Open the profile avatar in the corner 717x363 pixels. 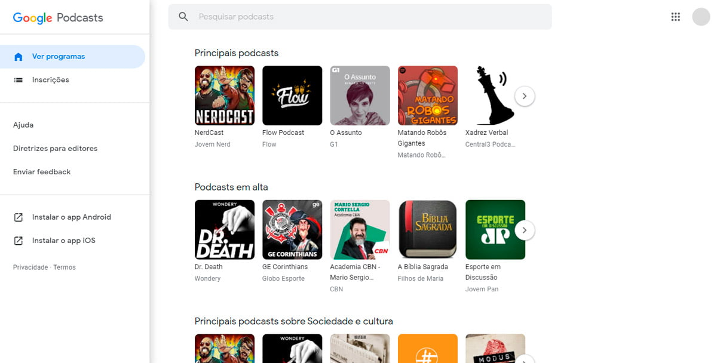(x=701, y=17)
